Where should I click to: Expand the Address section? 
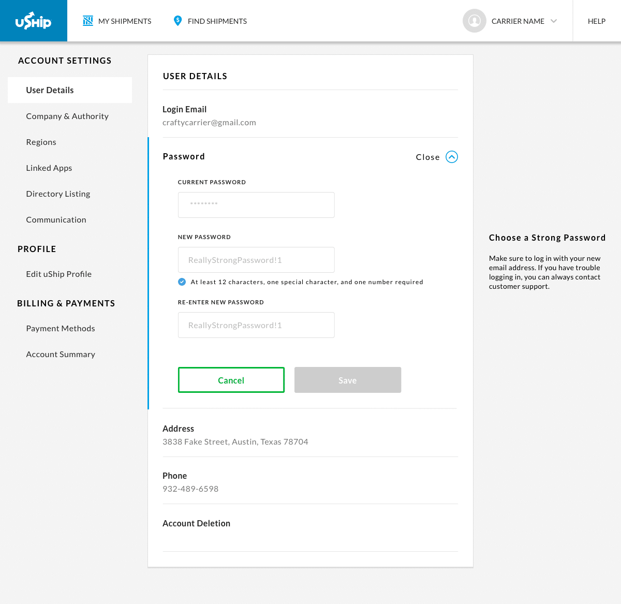[x=310, y=435]
